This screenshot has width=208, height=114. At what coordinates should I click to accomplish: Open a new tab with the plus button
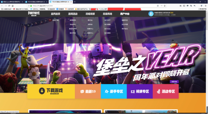[75, 2]
